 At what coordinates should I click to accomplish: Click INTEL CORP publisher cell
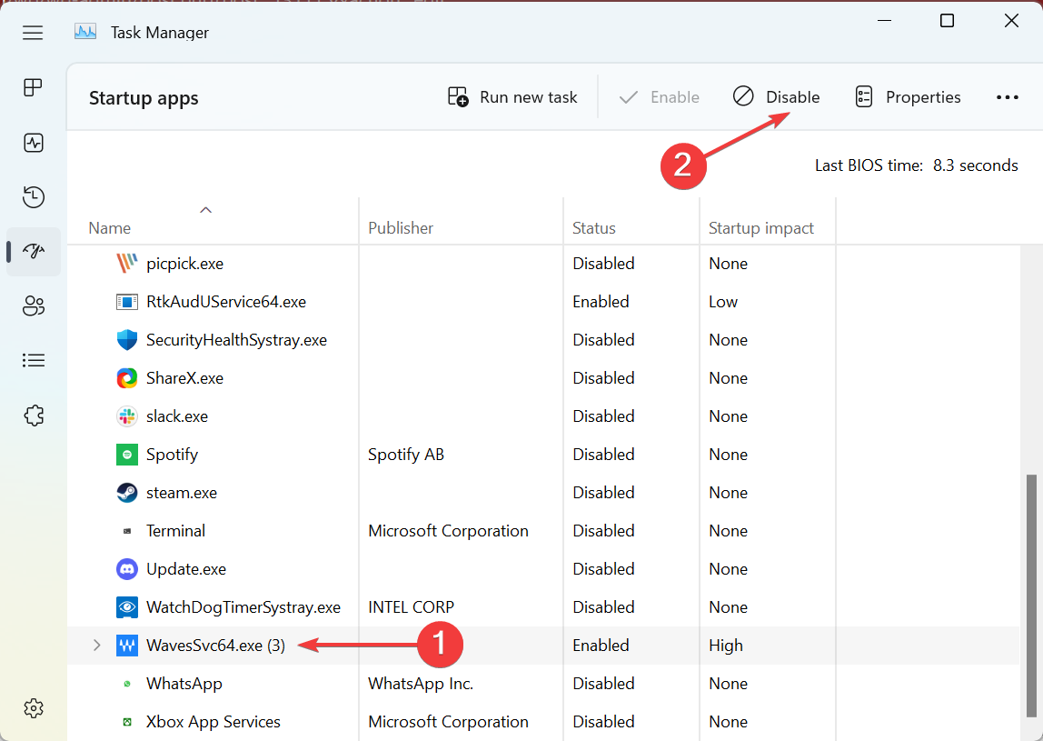pyautogui.click(x=411, y=607)
